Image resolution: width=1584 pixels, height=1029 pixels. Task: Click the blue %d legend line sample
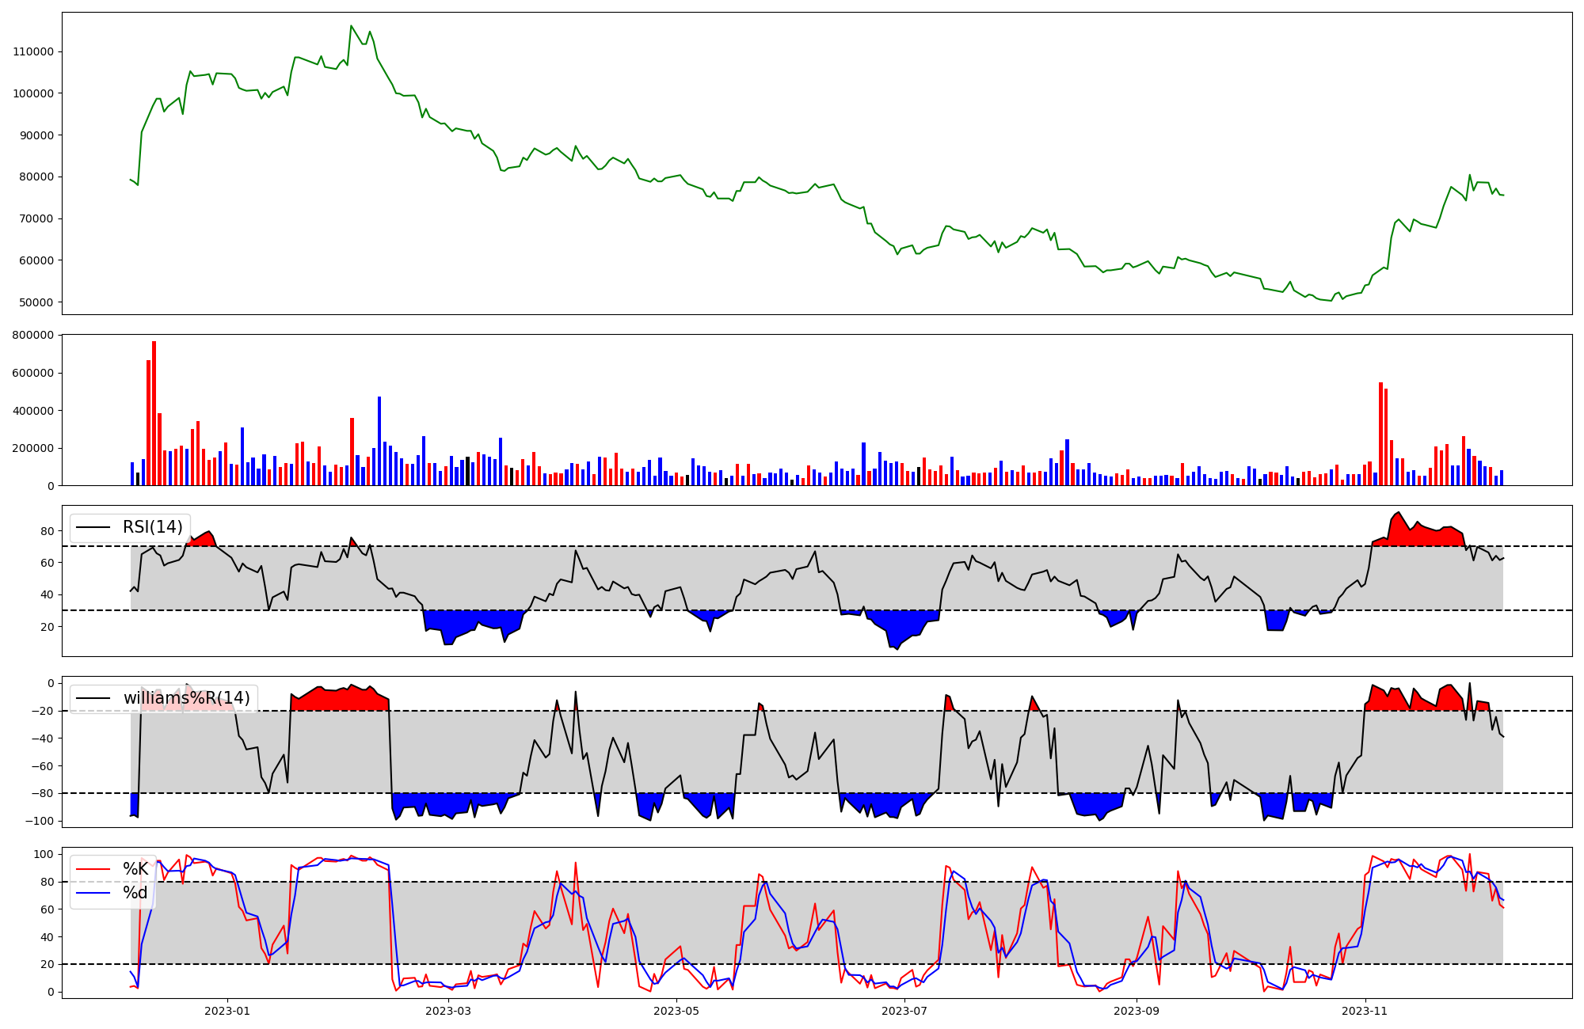coord(93,893)
